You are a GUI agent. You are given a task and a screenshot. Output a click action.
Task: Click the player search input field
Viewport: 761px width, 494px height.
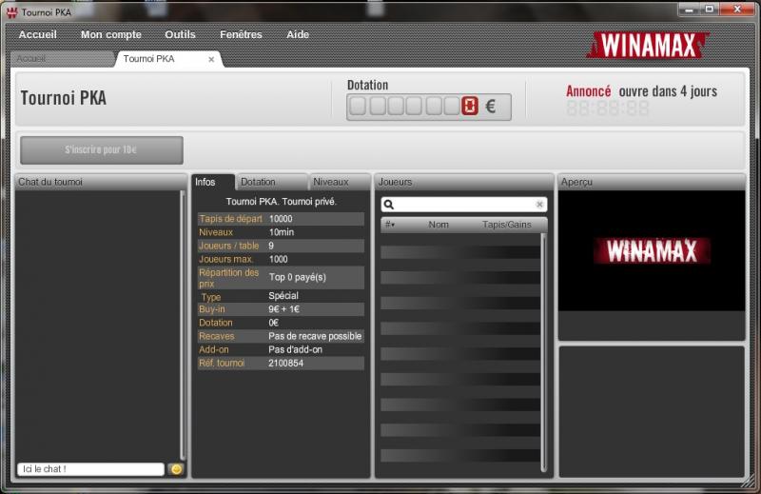pos(464,205)
